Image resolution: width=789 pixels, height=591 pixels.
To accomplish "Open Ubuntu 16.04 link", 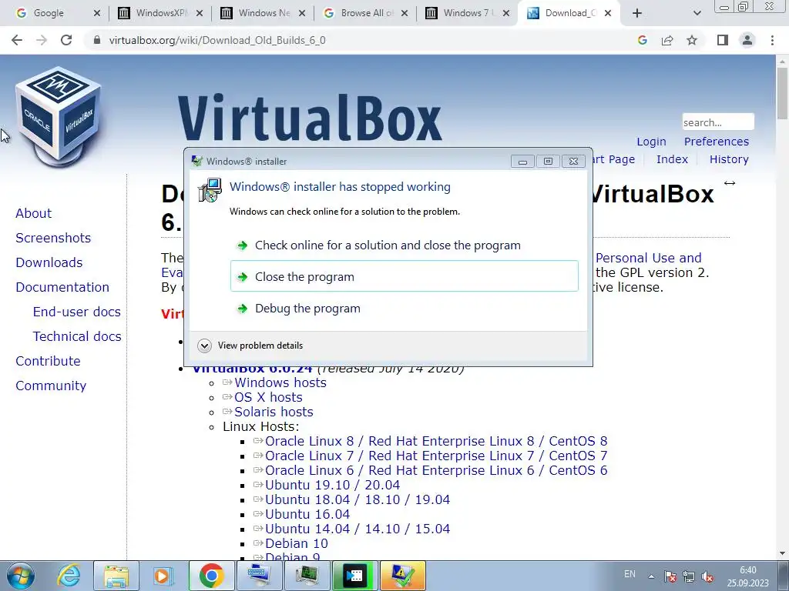I will tap(307, 514).
